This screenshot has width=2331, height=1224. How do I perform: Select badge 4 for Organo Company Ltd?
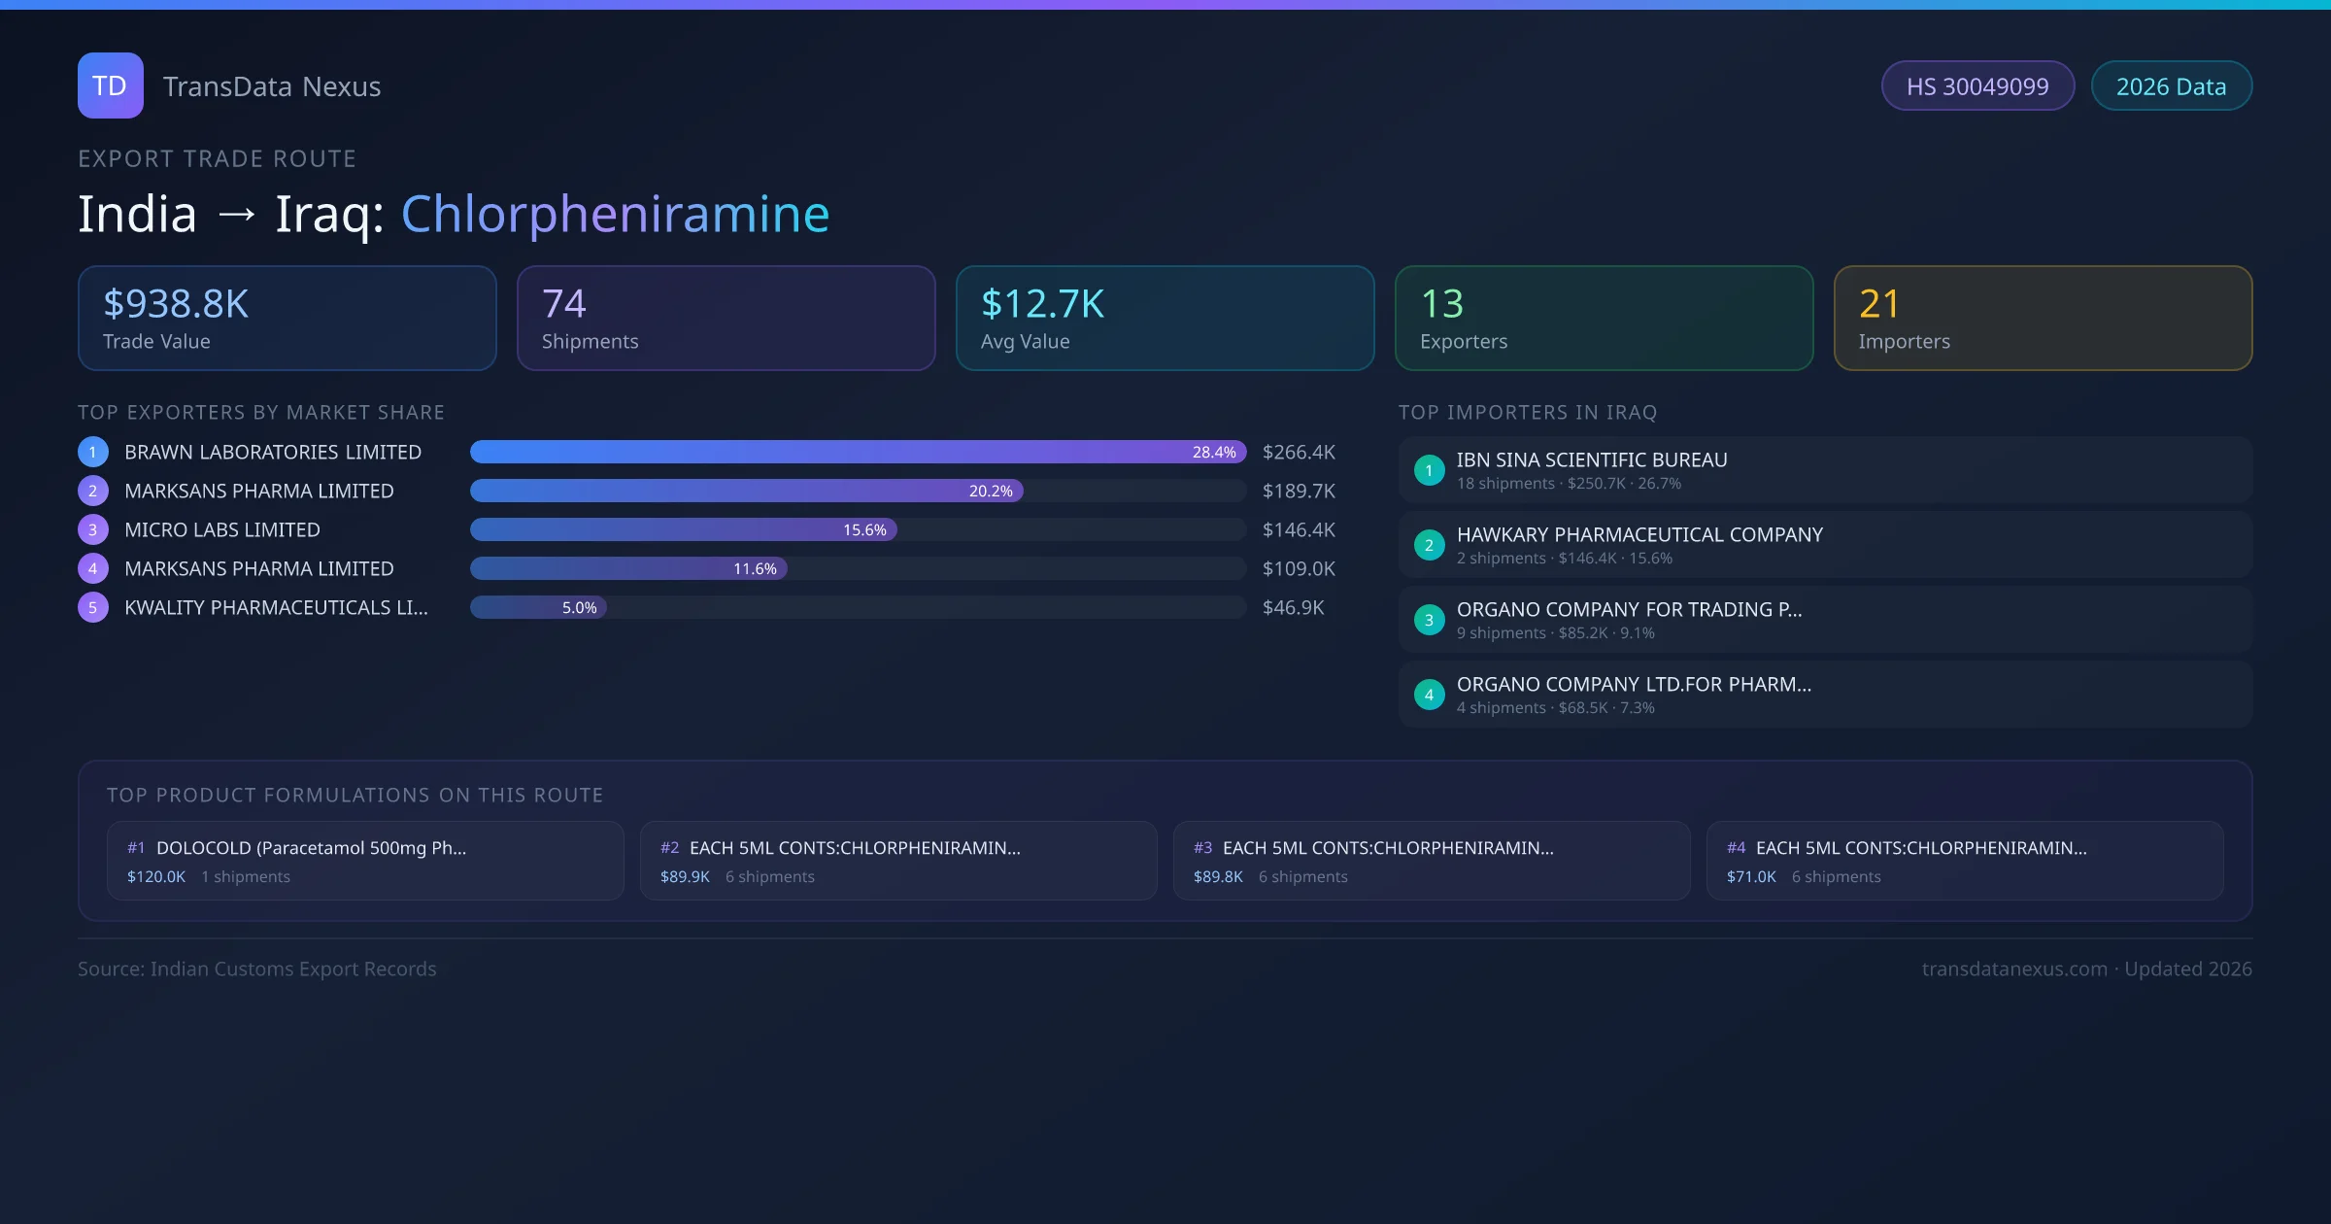pyautogui.click(x=1429, y=695)
